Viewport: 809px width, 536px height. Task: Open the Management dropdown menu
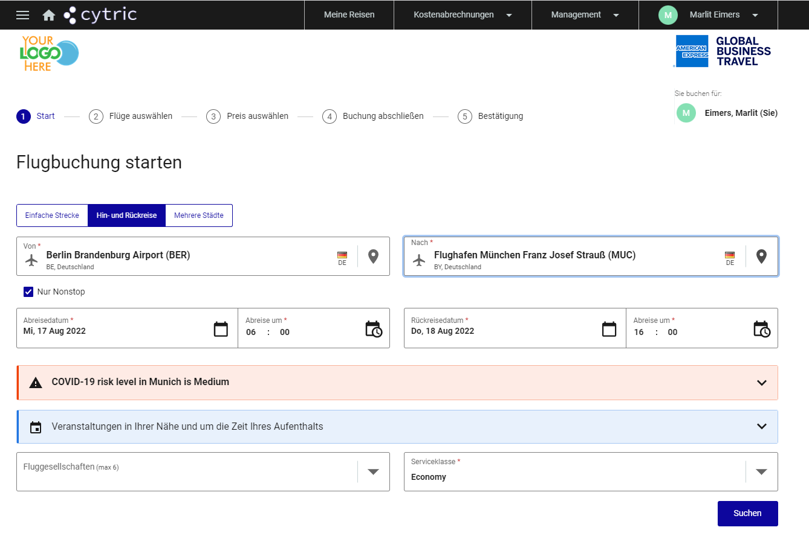(x=585, y=15)
